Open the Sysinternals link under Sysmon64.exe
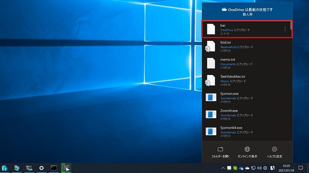 coord(228,132)
